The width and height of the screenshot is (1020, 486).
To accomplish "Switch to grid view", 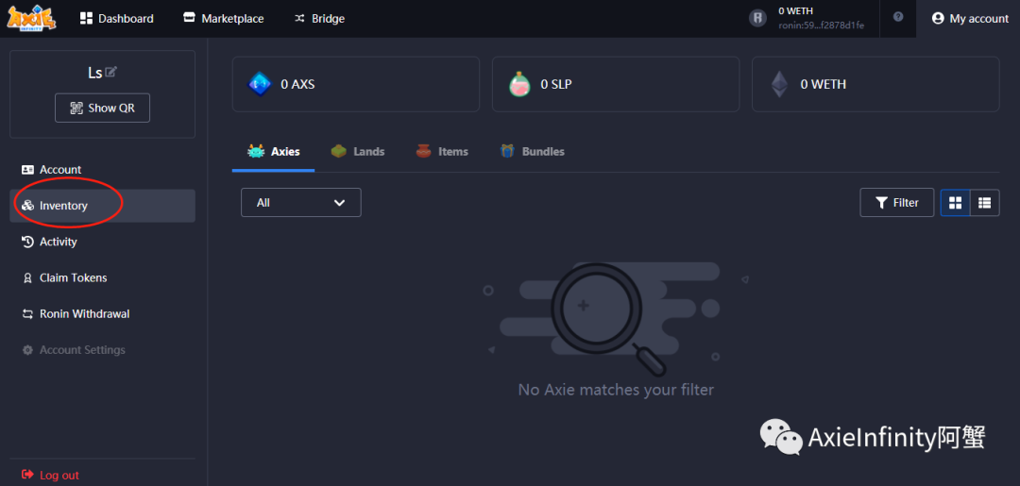I will (955, 203).
